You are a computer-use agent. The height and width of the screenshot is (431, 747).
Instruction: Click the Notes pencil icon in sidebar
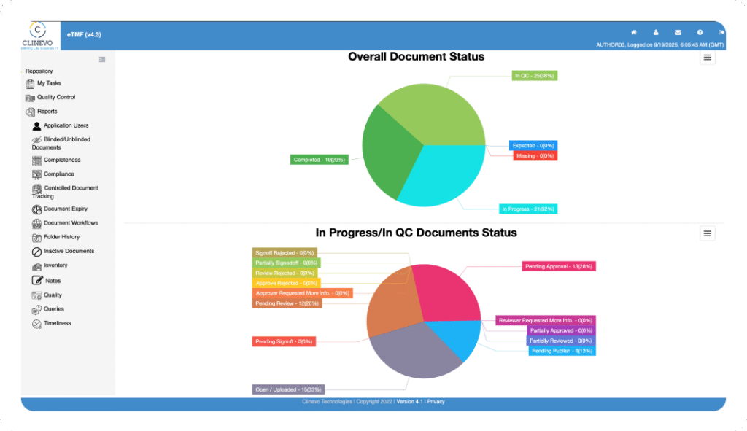[37, 281]
